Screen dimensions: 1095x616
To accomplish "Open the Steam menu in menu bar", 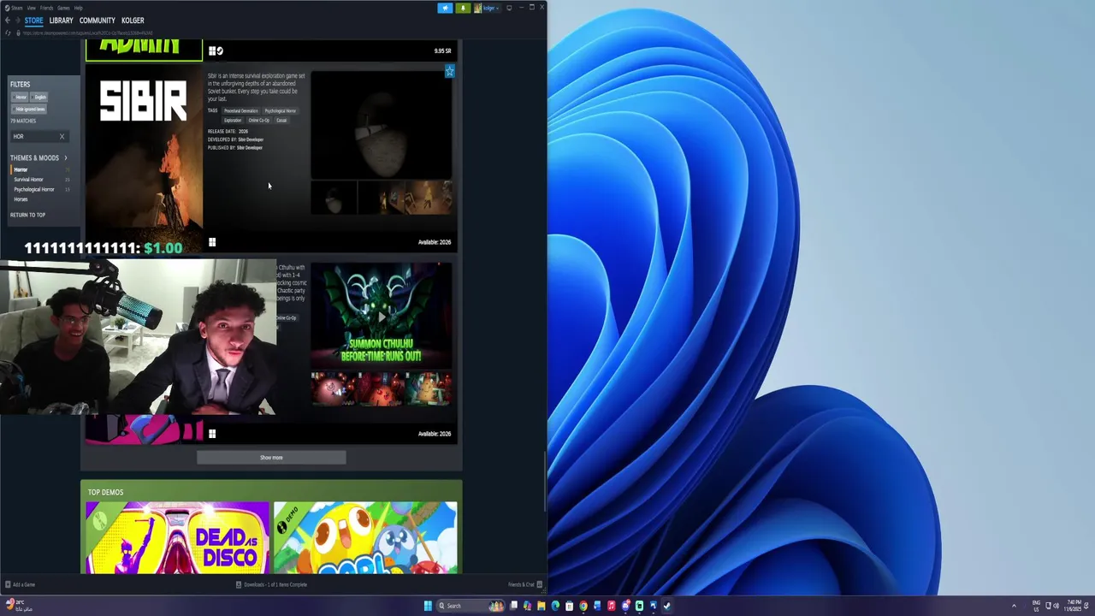I will click(17, 8).
